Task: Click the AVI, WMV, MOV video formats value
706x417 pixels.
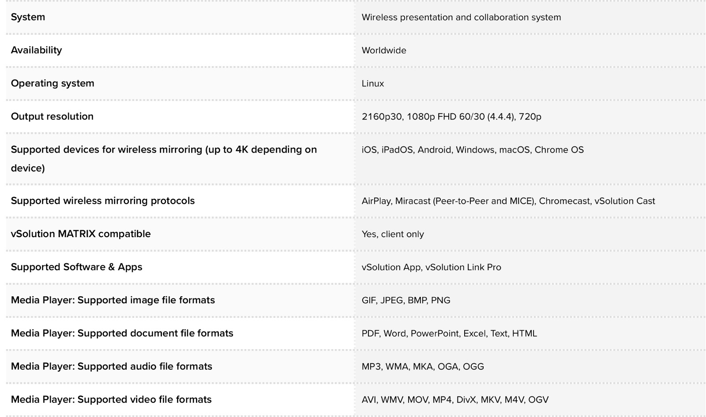Action: (455, 400)
